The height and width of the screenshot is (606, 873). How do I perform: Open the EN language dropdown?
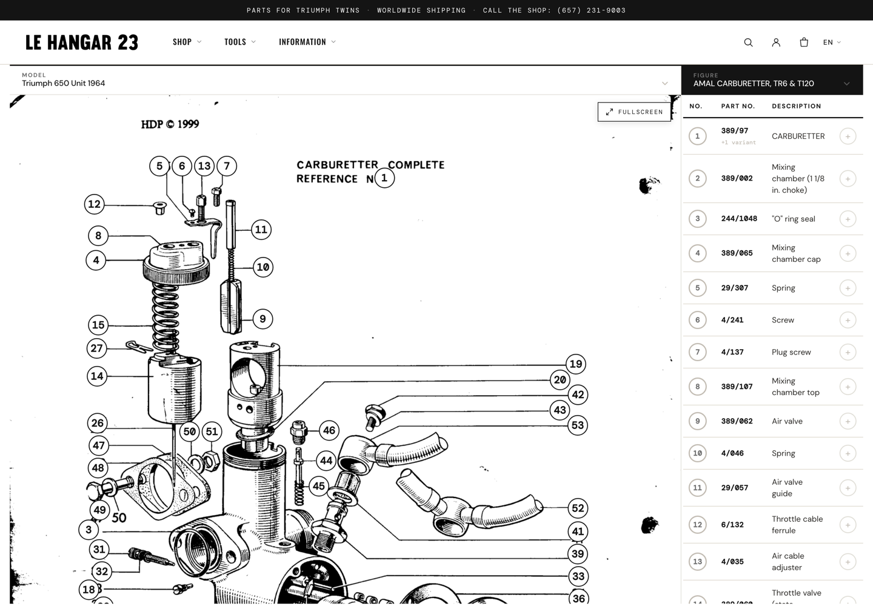pos(832,42)
